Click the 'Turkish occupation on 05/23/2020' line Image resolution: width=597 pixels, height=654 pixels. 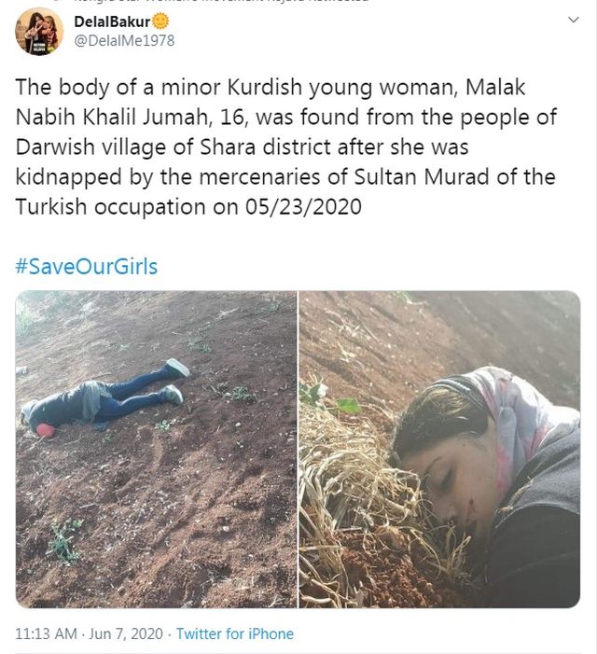pos(188,207)
